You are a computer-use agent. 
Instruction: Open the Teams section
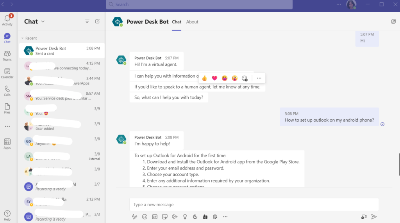(x=7, y=55)
